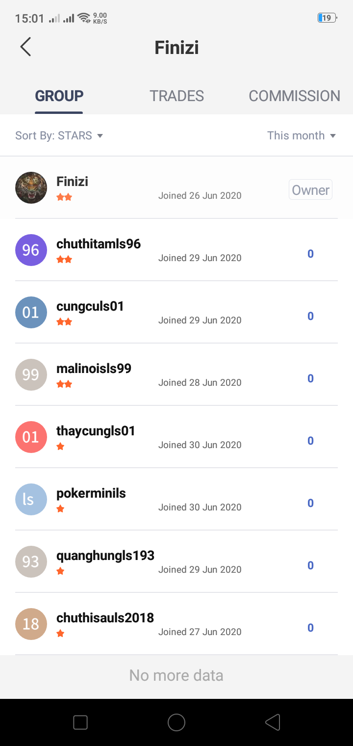Tap the grey 99 avatar for malinoisls99
Screen dimensions: 353x746
(31, 374)
